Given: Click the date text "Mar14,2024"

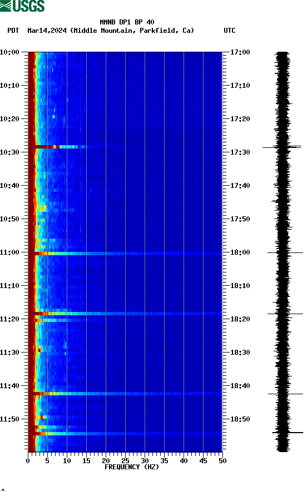Looking at the screenshot, I should pyautogui.click(x=47, y=31).
